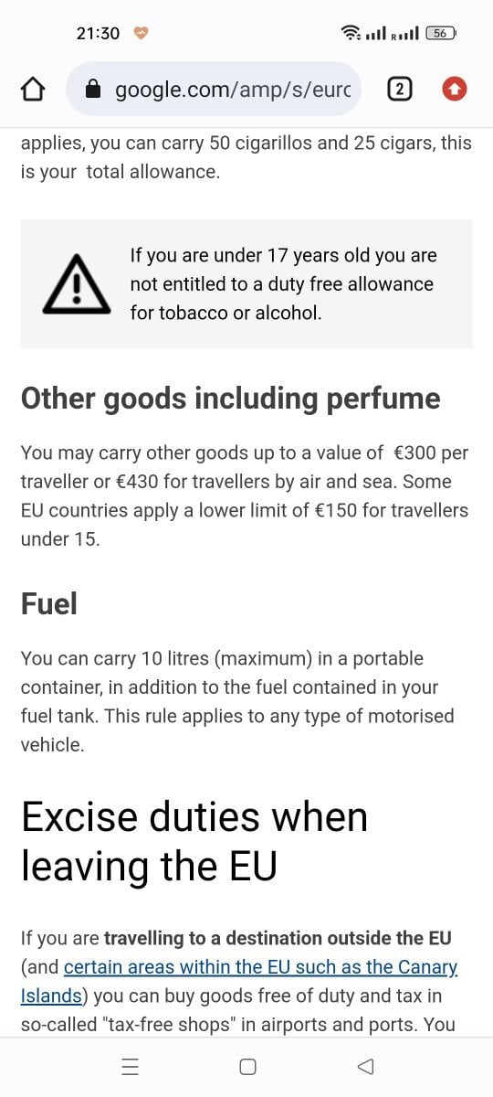The image size is (493, 1097).
Task: Tap the Wi-Fi status icon
Action: [351, 33]
